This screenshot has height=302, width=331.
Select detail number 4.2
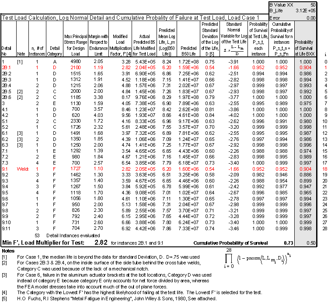point(5,116)
